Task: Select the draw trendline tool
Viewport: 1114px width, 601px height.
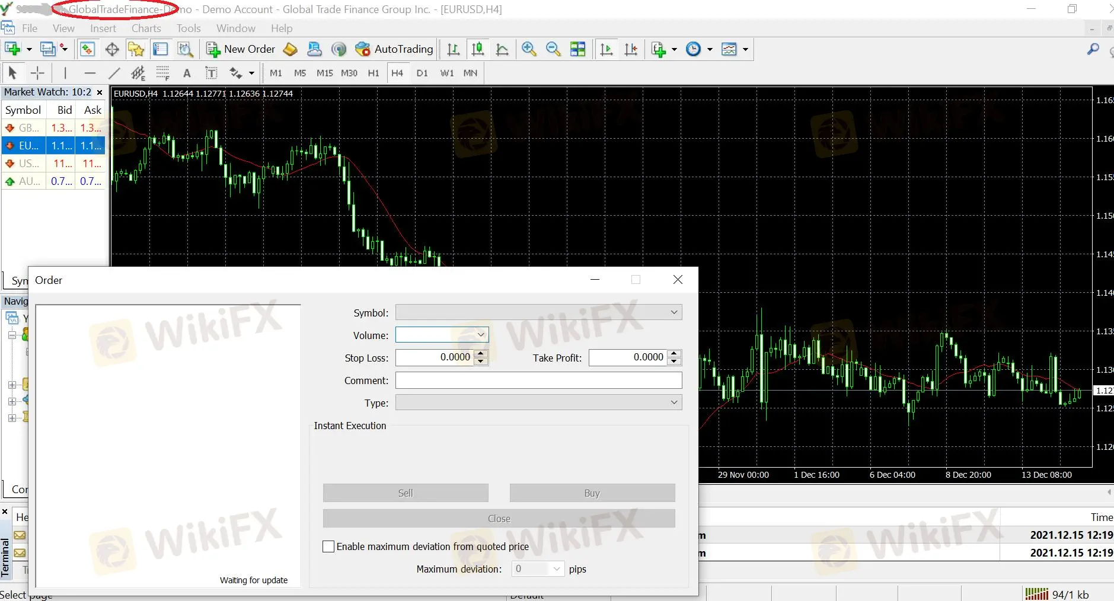Action: tap(114, 73)
